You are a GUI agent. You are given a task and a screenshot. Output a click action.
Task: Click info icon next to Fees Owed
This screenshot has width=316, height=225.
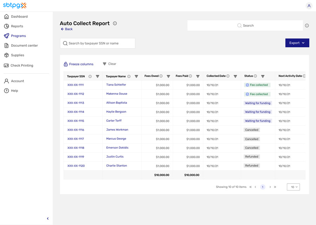pyautogui.click(x=161, y=76)
